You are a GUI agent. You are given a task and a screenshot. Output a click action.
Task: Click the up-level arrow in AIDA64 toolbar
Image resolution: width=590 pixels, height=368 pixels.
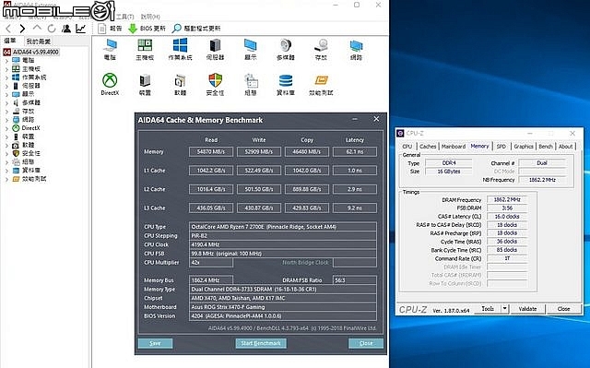37,29
